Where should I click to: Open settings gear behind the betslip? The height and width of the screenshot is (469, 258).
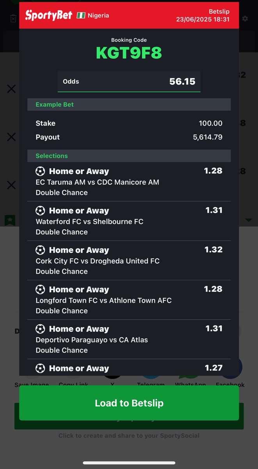[x=245, y=18]
